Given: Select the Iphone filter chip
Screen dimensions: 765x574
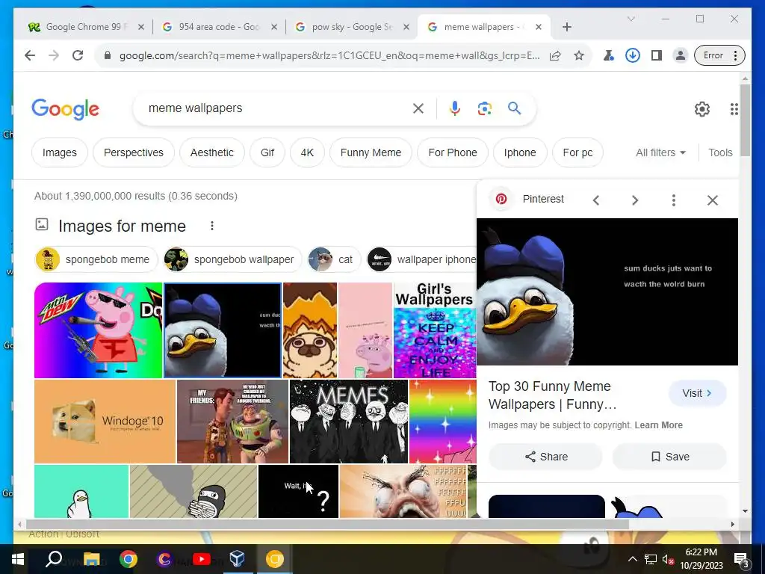Looking at the screenshot, I should point(520,152).
